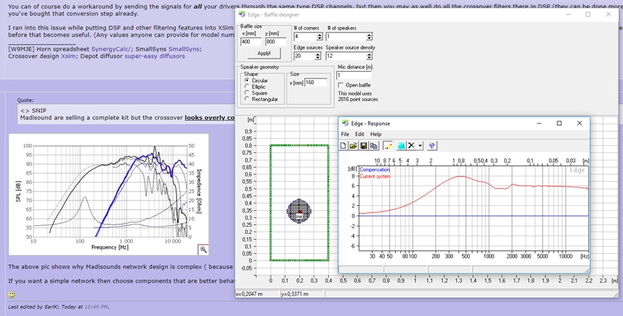Click the # of corners spinner arrows
Image resolution: width=623 pixels, height=316 pixels.
(319, 37)
